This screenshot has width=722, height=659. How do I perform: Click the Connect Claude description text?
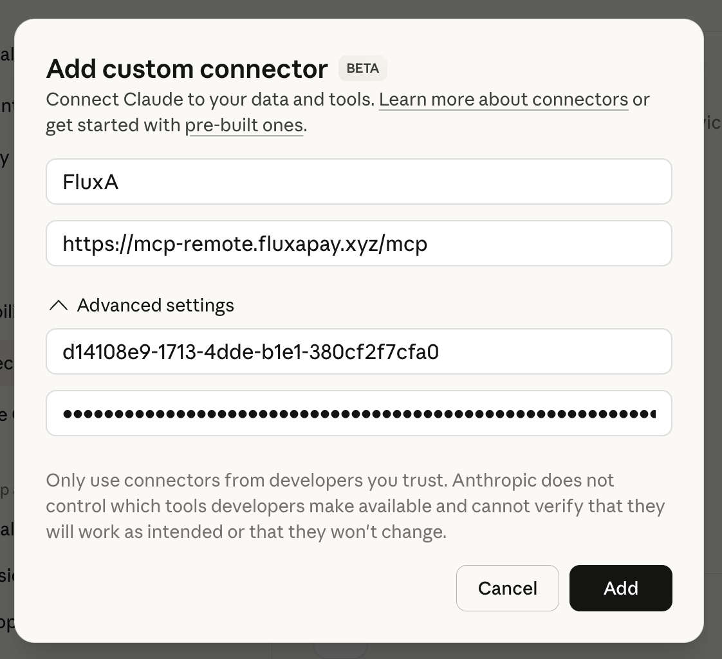coord(212,99)
